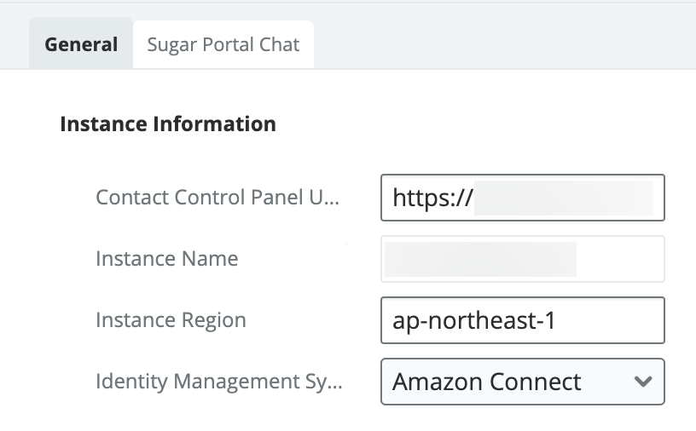Click the truncated Identity Management System label

coord(219,382)
